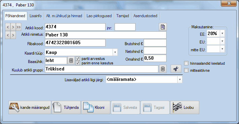
Task: Go to next article name arrow
Action: pyautogui.click(x=13, y=35)
